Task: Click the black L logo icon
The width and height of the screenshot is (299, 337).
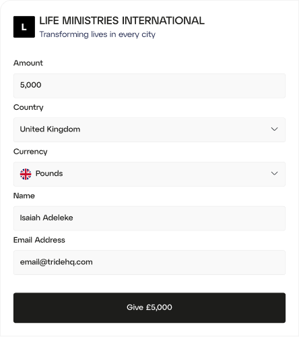Action: (24, 27)
